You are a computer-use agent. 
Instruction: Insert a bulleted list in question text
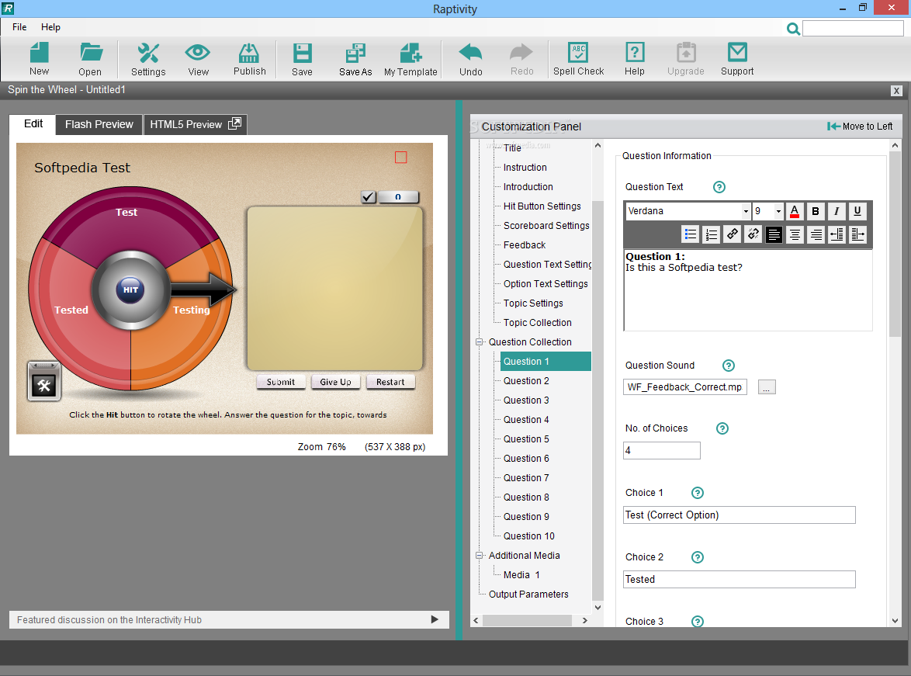coord(690,234)
